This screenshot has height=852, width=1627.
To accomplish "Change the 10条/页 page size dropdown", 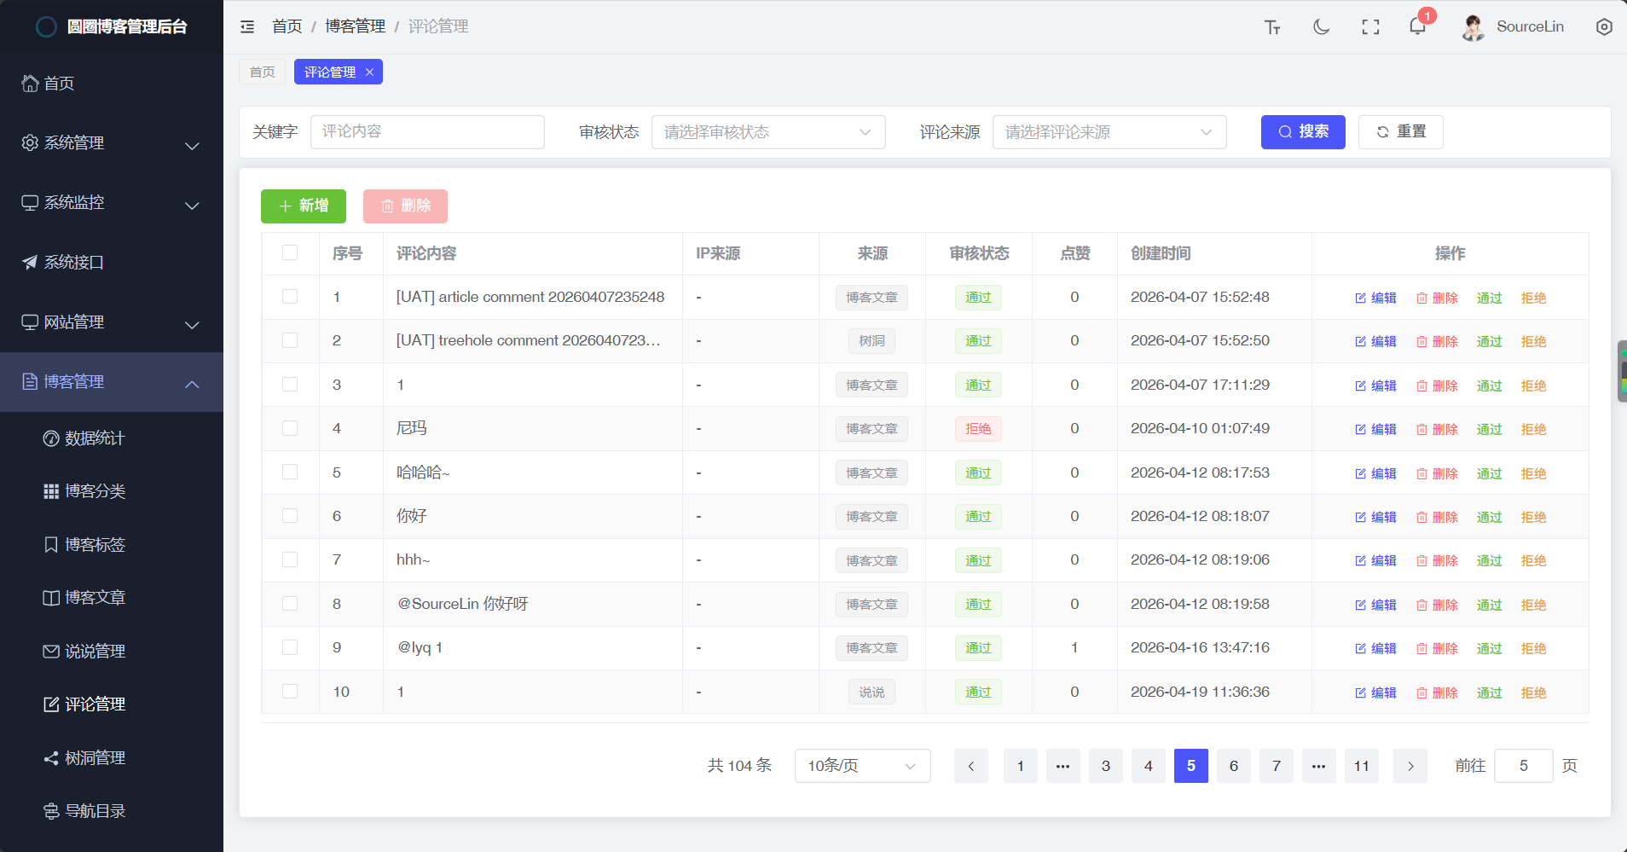I will pos(862,766).
